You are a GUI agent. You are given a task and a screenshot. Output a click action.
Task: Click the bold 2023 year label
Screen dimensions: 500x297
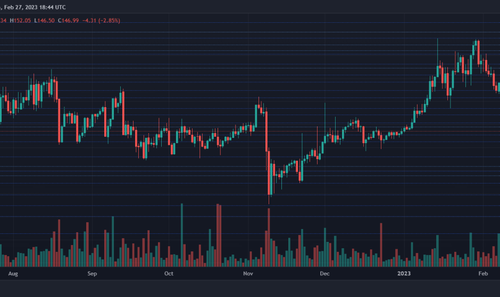(x=405, y=274)
